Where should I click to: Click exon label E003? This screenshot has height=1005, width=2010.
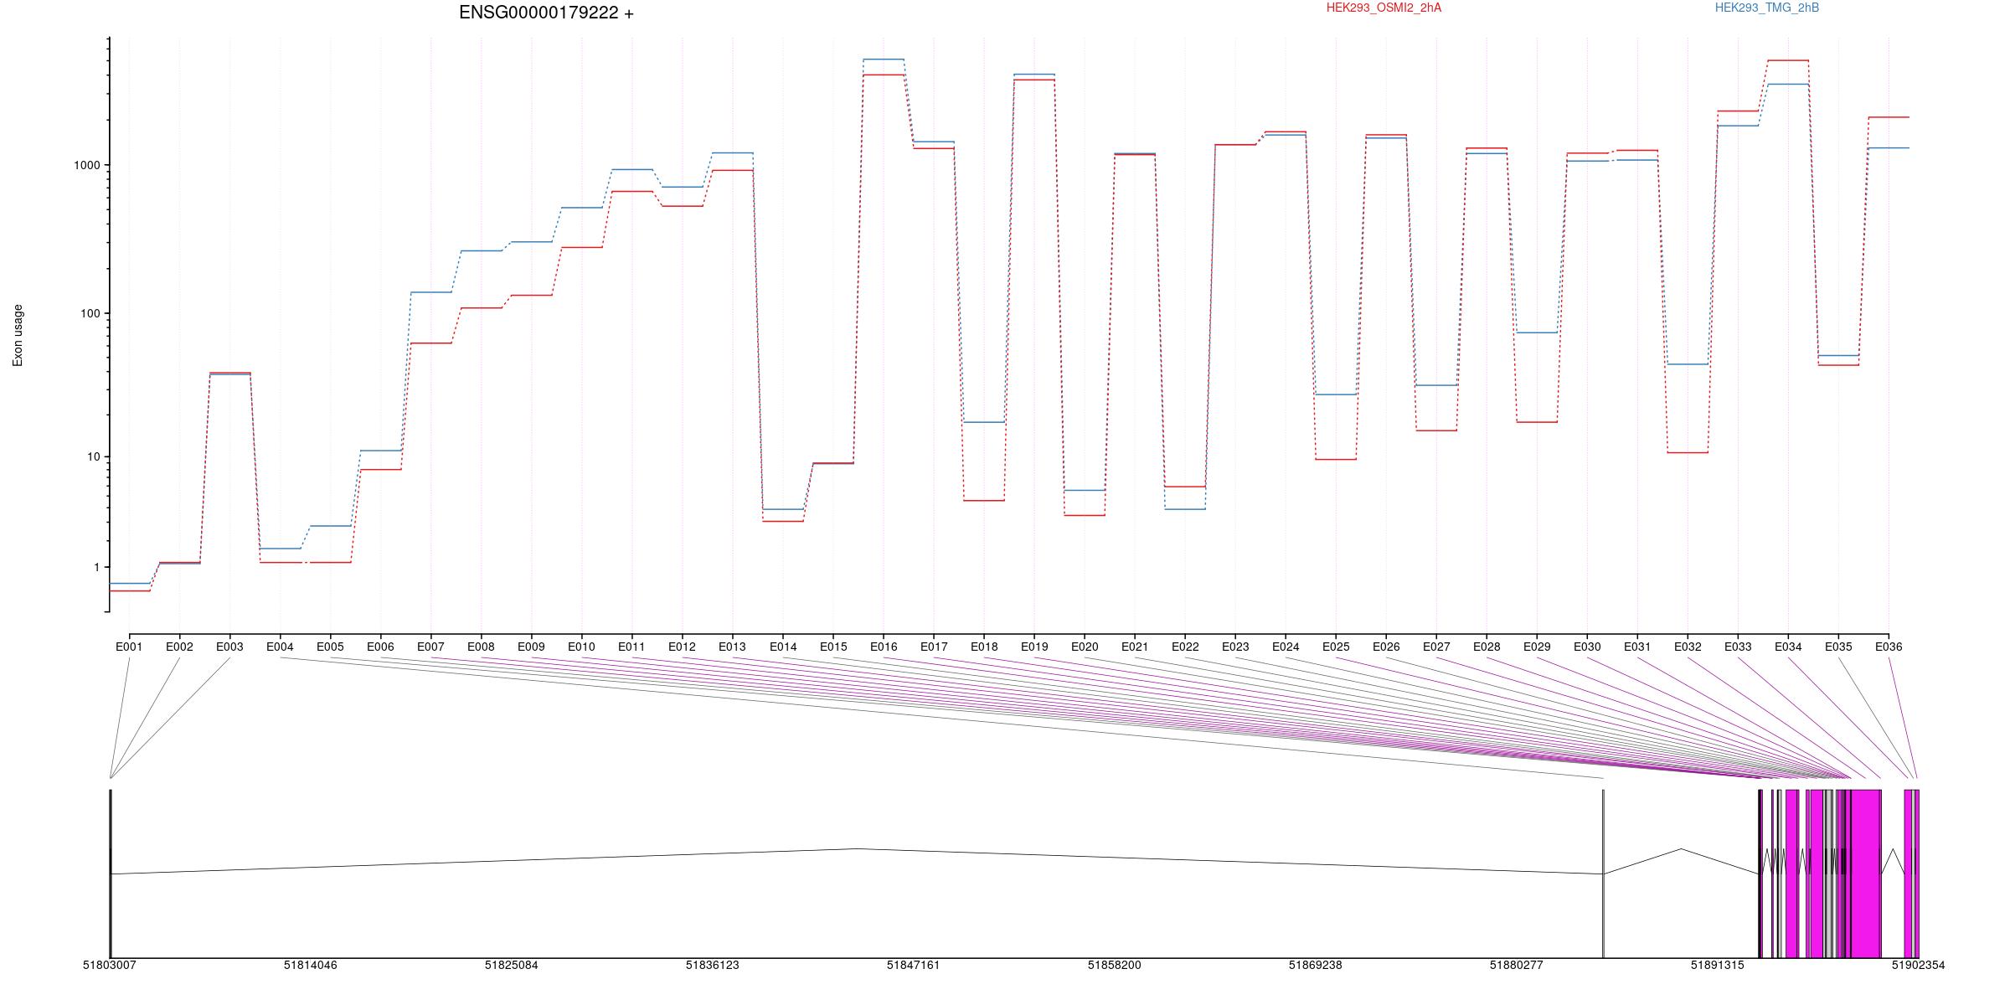pos(229,647)
